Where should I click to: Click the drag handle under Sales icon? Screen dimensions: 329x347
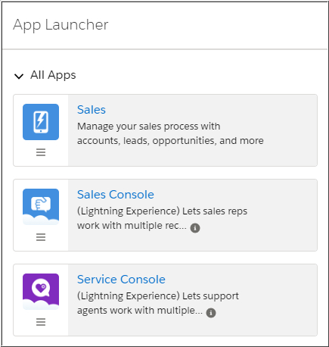tap(41, 152)
